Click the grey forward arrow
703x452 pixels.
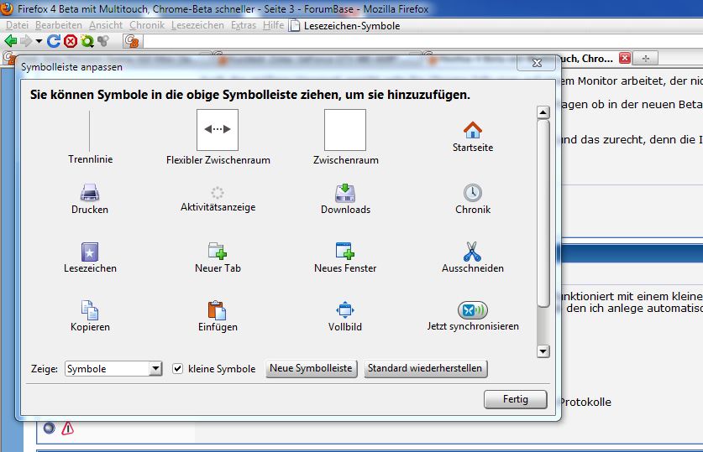[26, 41]
